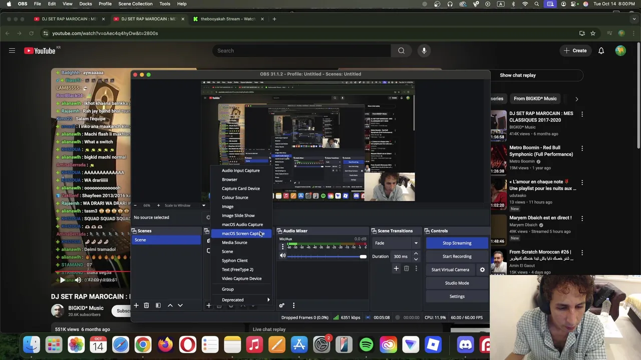Remove transition using trash icon
The image size is (641, 360).
click(x=406, y=269)
